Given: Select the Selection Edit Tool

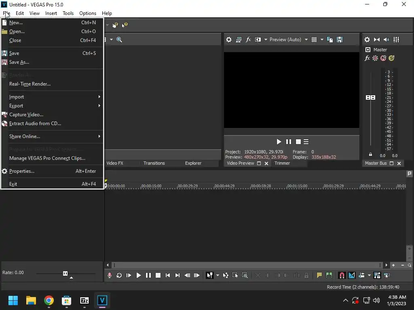Looking at the screenshot, I should [235, 275].
